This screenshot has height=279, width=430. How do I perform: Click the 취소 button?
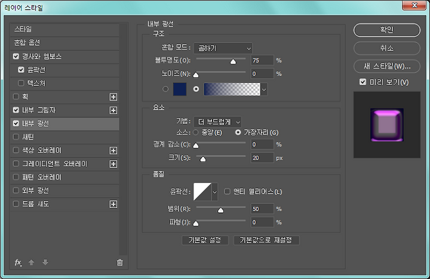[x=386, y=48]
